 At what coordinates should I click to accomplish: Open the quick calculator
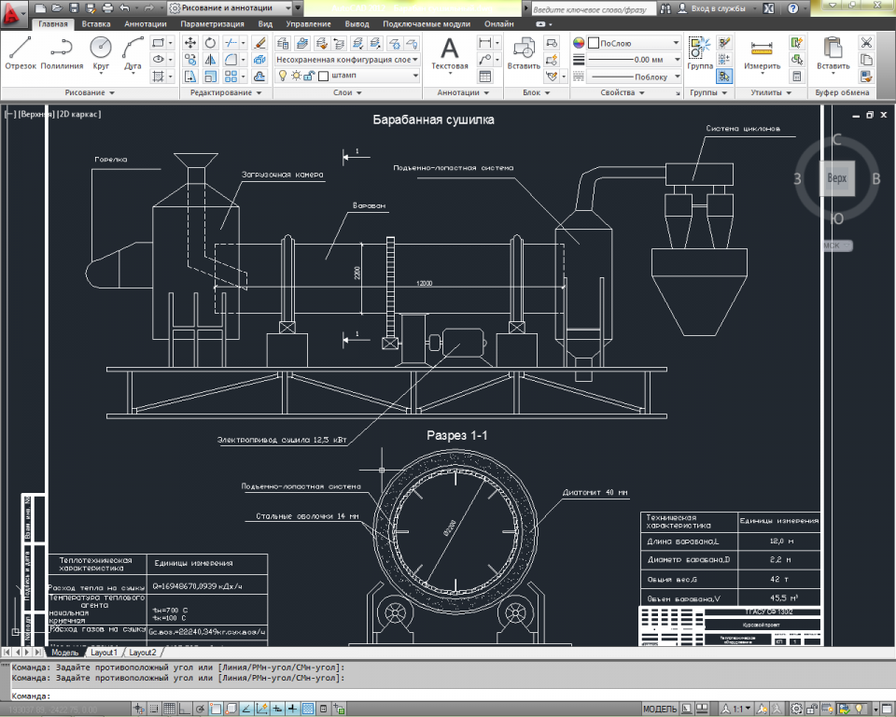[x=797, y=76]
